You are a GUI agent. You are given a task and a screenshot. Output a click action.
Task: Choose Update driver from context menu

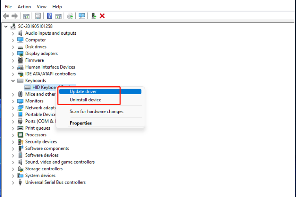[x=83, y=91]
